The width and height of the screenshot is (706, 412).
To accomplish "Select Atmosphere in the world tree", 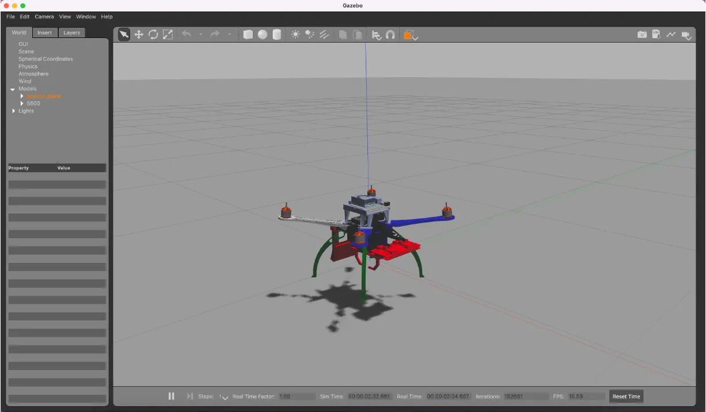I will coord(33,74).
